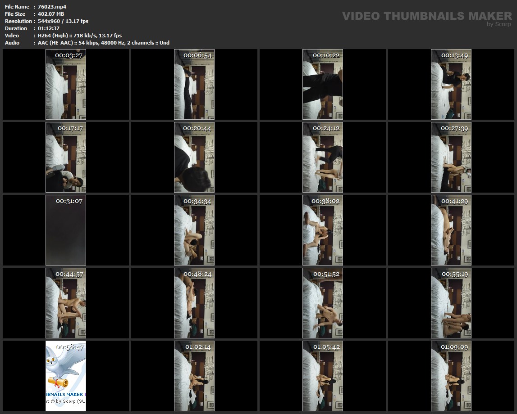
Task: Click the dark frame at 00:31:07
Action: coord(66,230)
